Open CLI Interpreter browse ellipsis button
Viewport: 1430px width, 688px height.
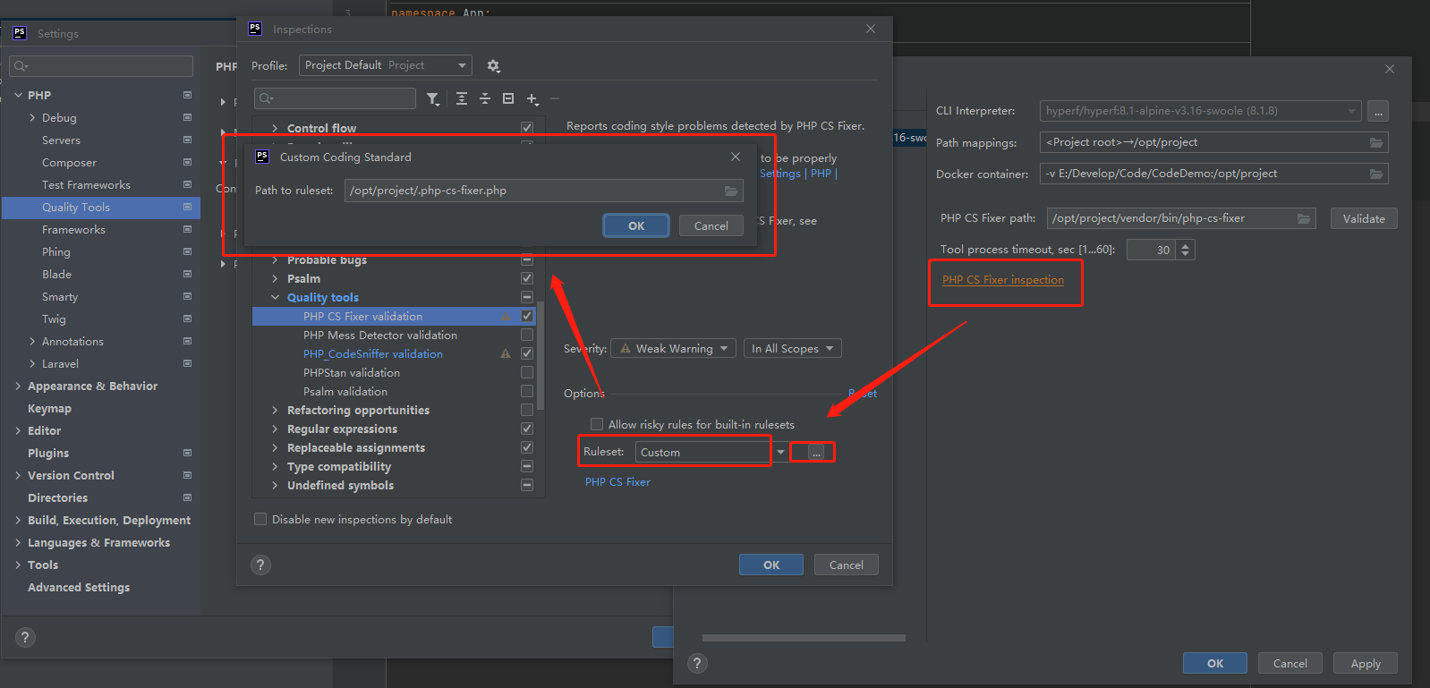tap(1378, 111)
